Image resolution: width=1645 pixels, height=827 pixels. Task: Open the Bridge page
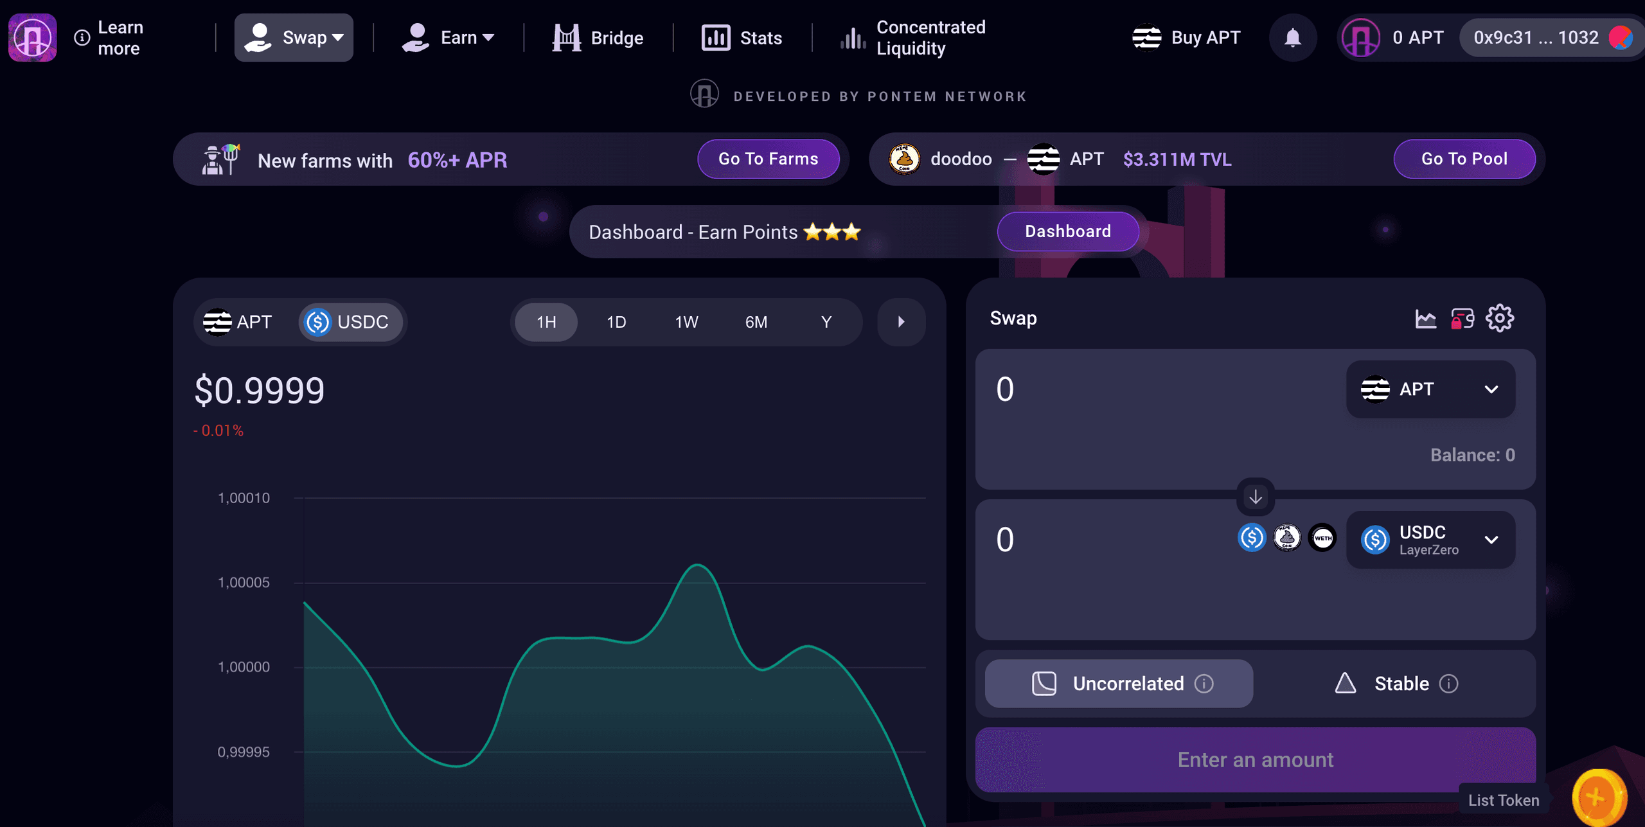pyautogui.click(x=598, y=37)
